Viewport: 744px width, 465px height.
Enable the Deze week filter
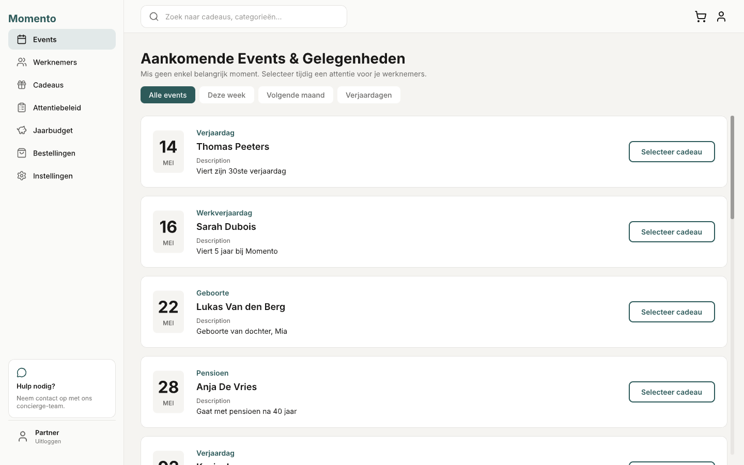pyautogui.click(x=226, y=95)
